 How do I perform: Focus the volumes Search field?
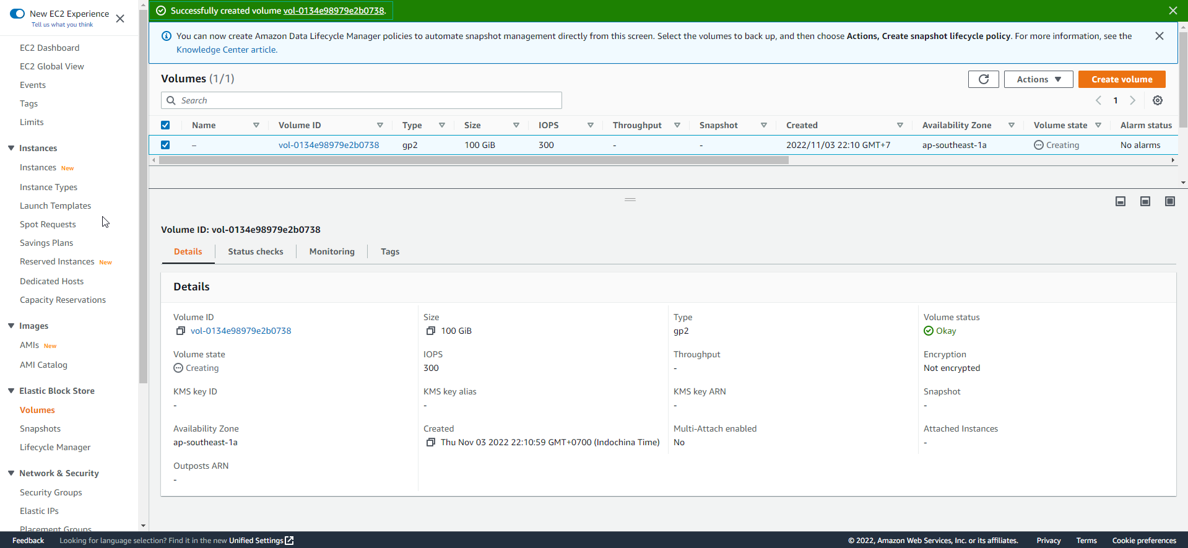pyautogui.click(x=362, y=100)
